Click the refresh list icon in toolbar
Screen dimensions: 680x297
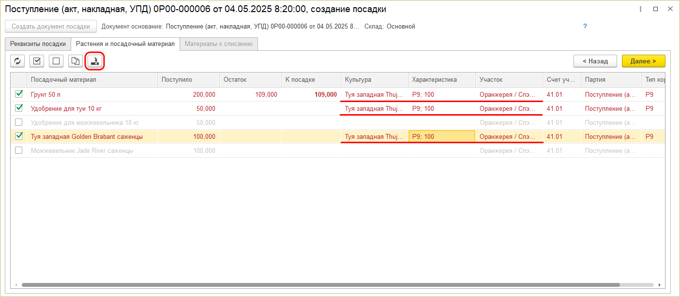(x=17, y=61)
